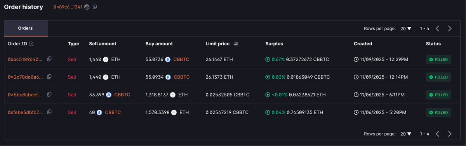Invert the Limit price direction
This screenshot has width=466, height=146.
click(x=236, y=44)
